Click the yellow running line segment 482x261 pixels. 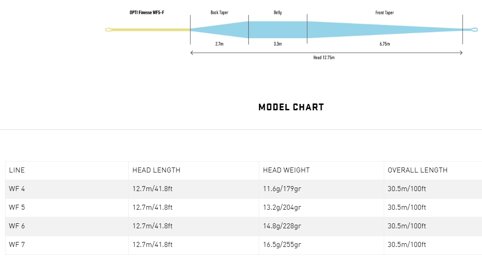[150, 30]
